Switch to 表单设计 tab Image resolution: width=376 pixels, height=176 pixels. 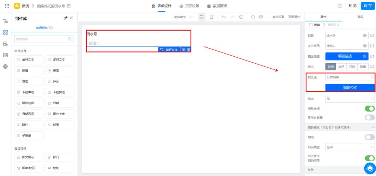pos(162,6)
